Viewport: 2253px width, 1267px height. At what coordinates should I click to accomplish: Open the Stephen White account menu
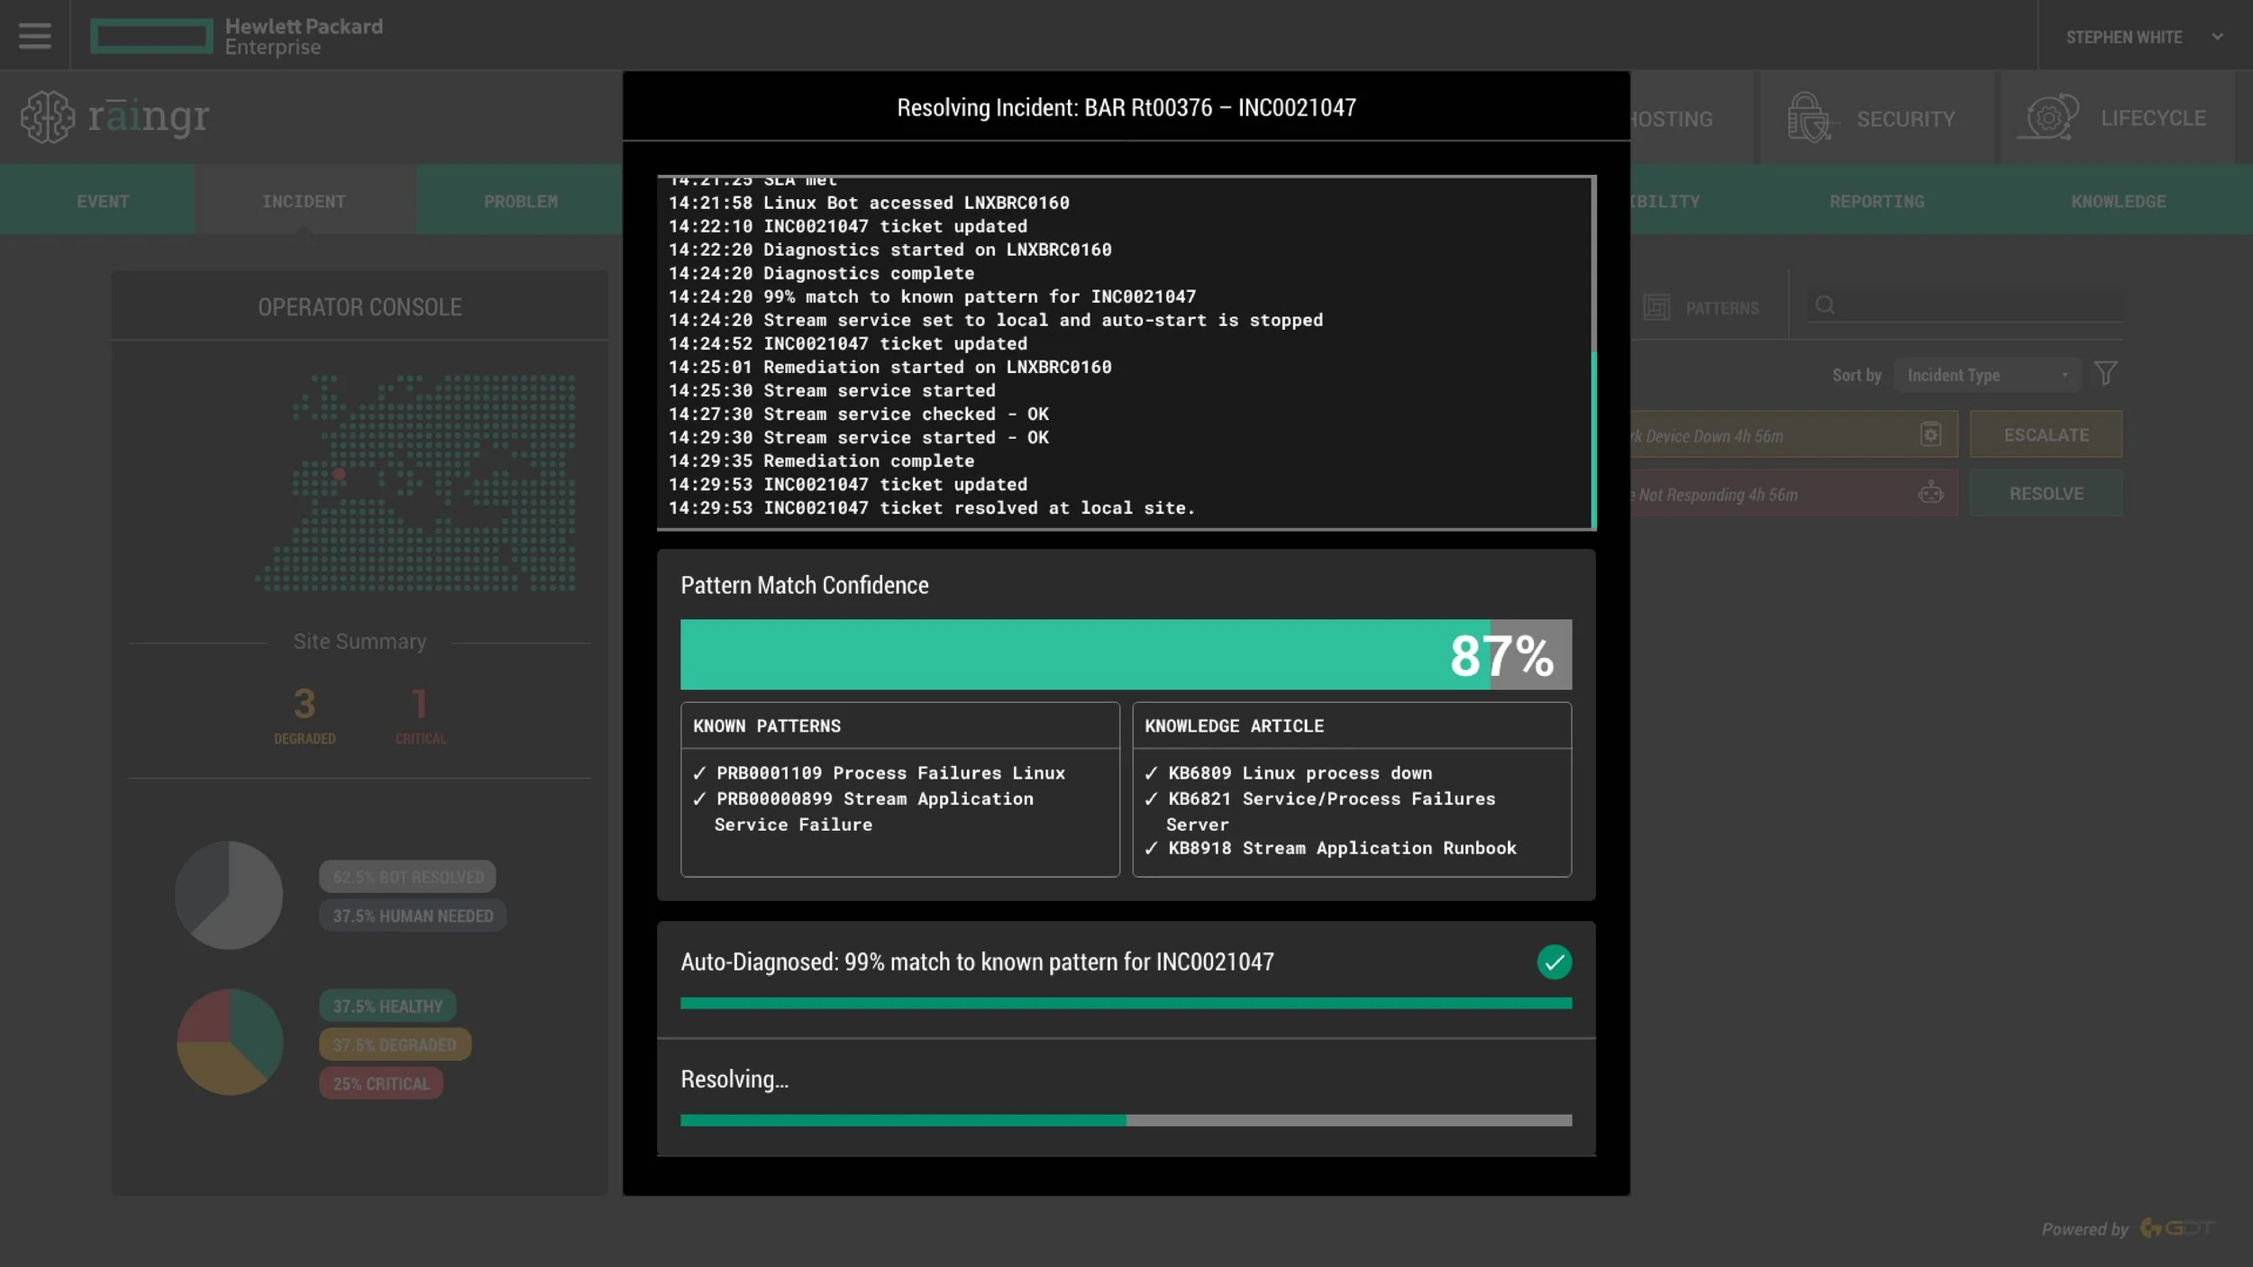(x=2143, y=36)
